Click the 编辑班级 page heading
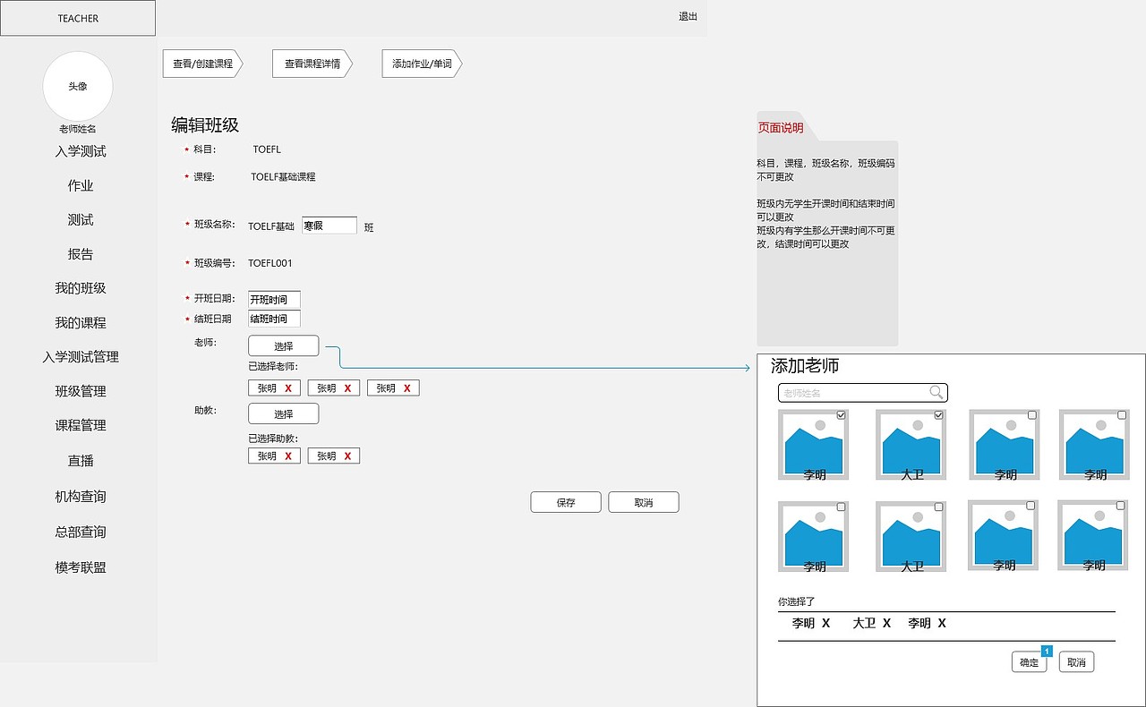This screenshot has width=1146, height=707. pos(205,125)
